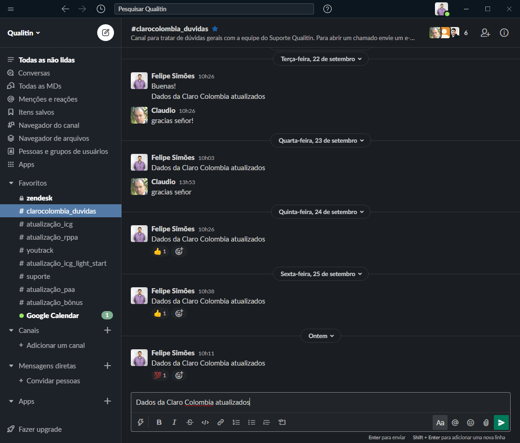Open channel members avatar list

coord(449,33)
